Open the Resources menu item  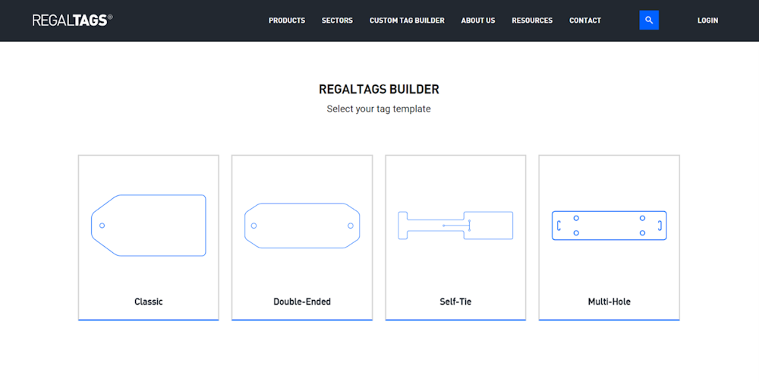(x=532, y=21)
